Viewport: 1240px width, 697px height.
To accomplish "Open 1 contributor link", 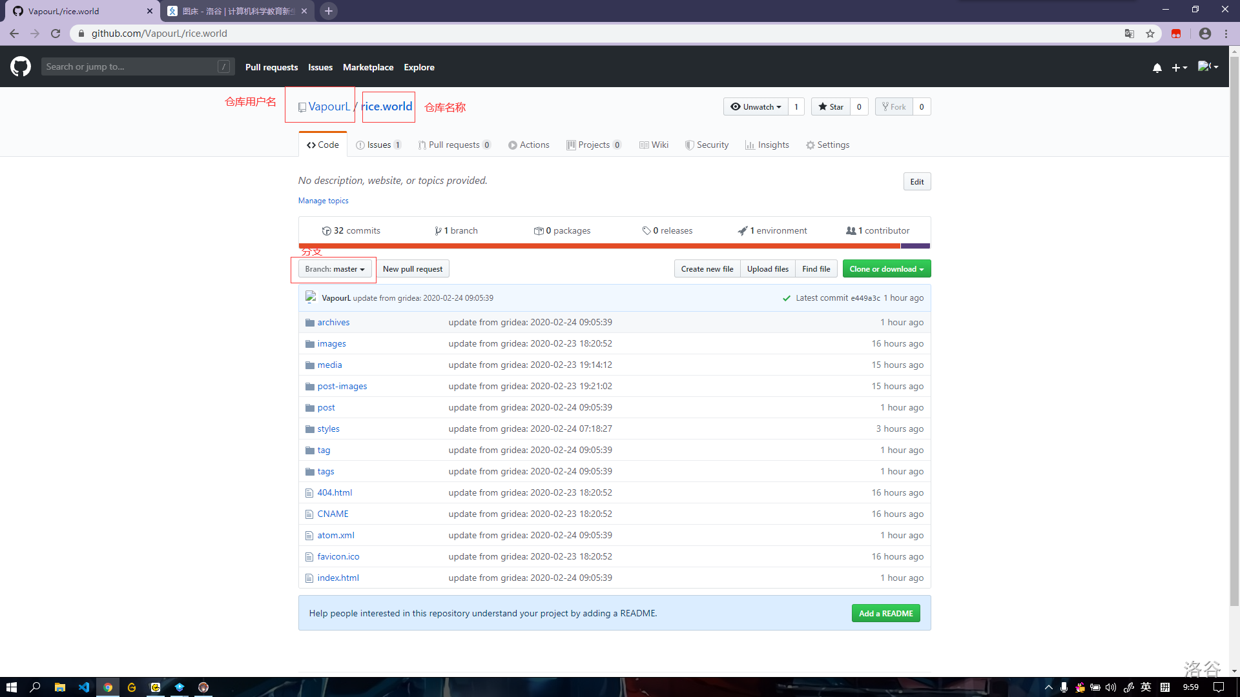I will [x=878, y=230].
